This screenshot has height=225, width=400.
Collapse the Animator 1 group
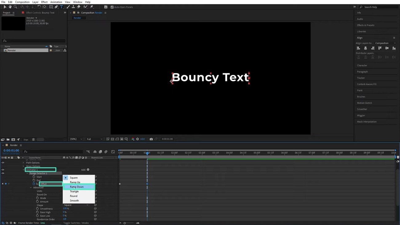[x=24, y=170]
